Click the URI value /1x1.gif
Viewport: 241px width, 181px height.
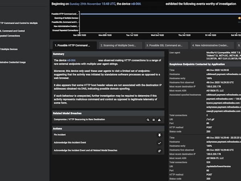coord(210,119)
